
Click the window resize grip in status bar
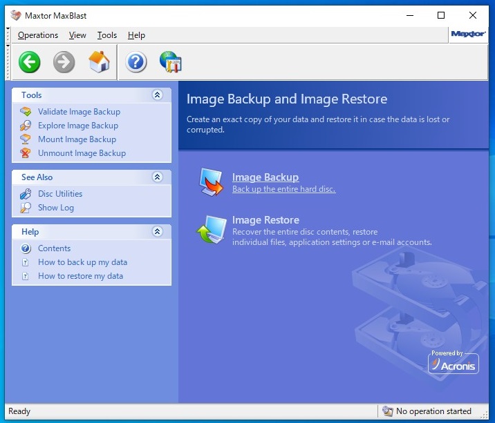(x=484, y=415)
